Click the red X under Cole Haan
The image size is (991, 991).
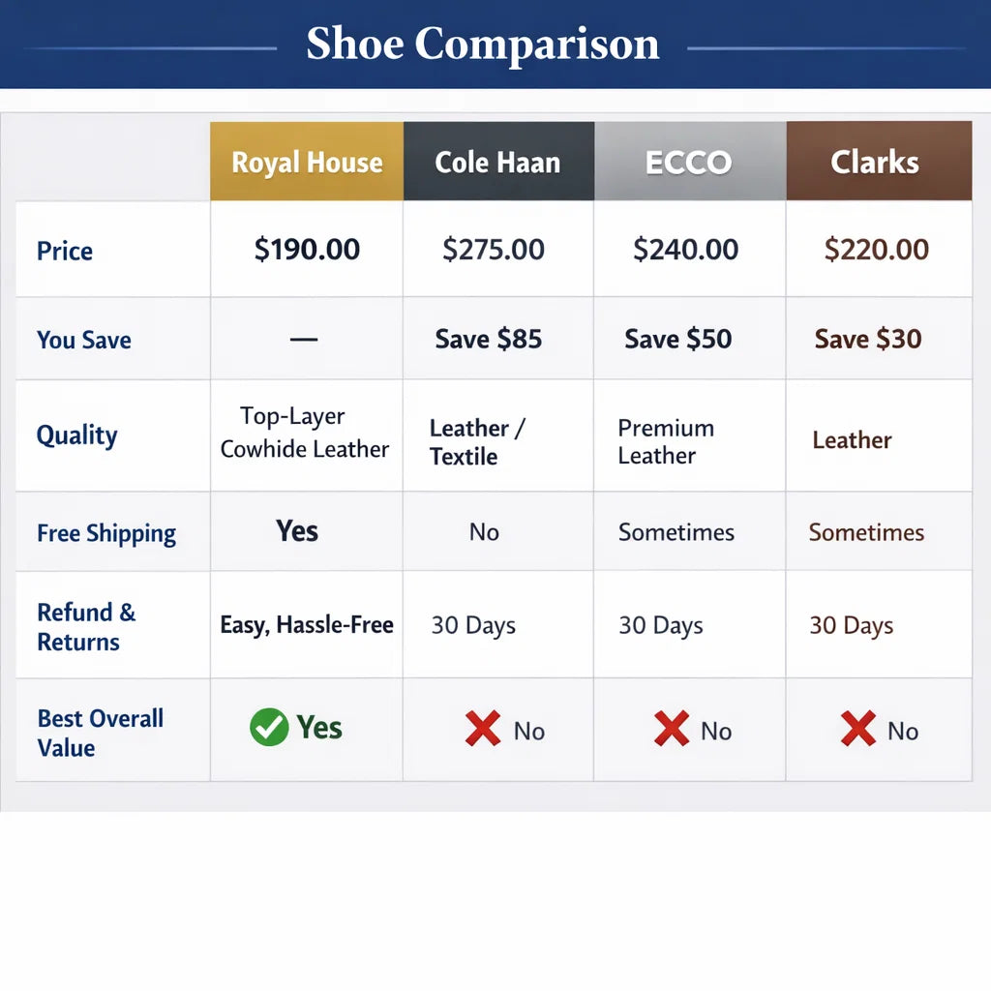tap(483, 730)
